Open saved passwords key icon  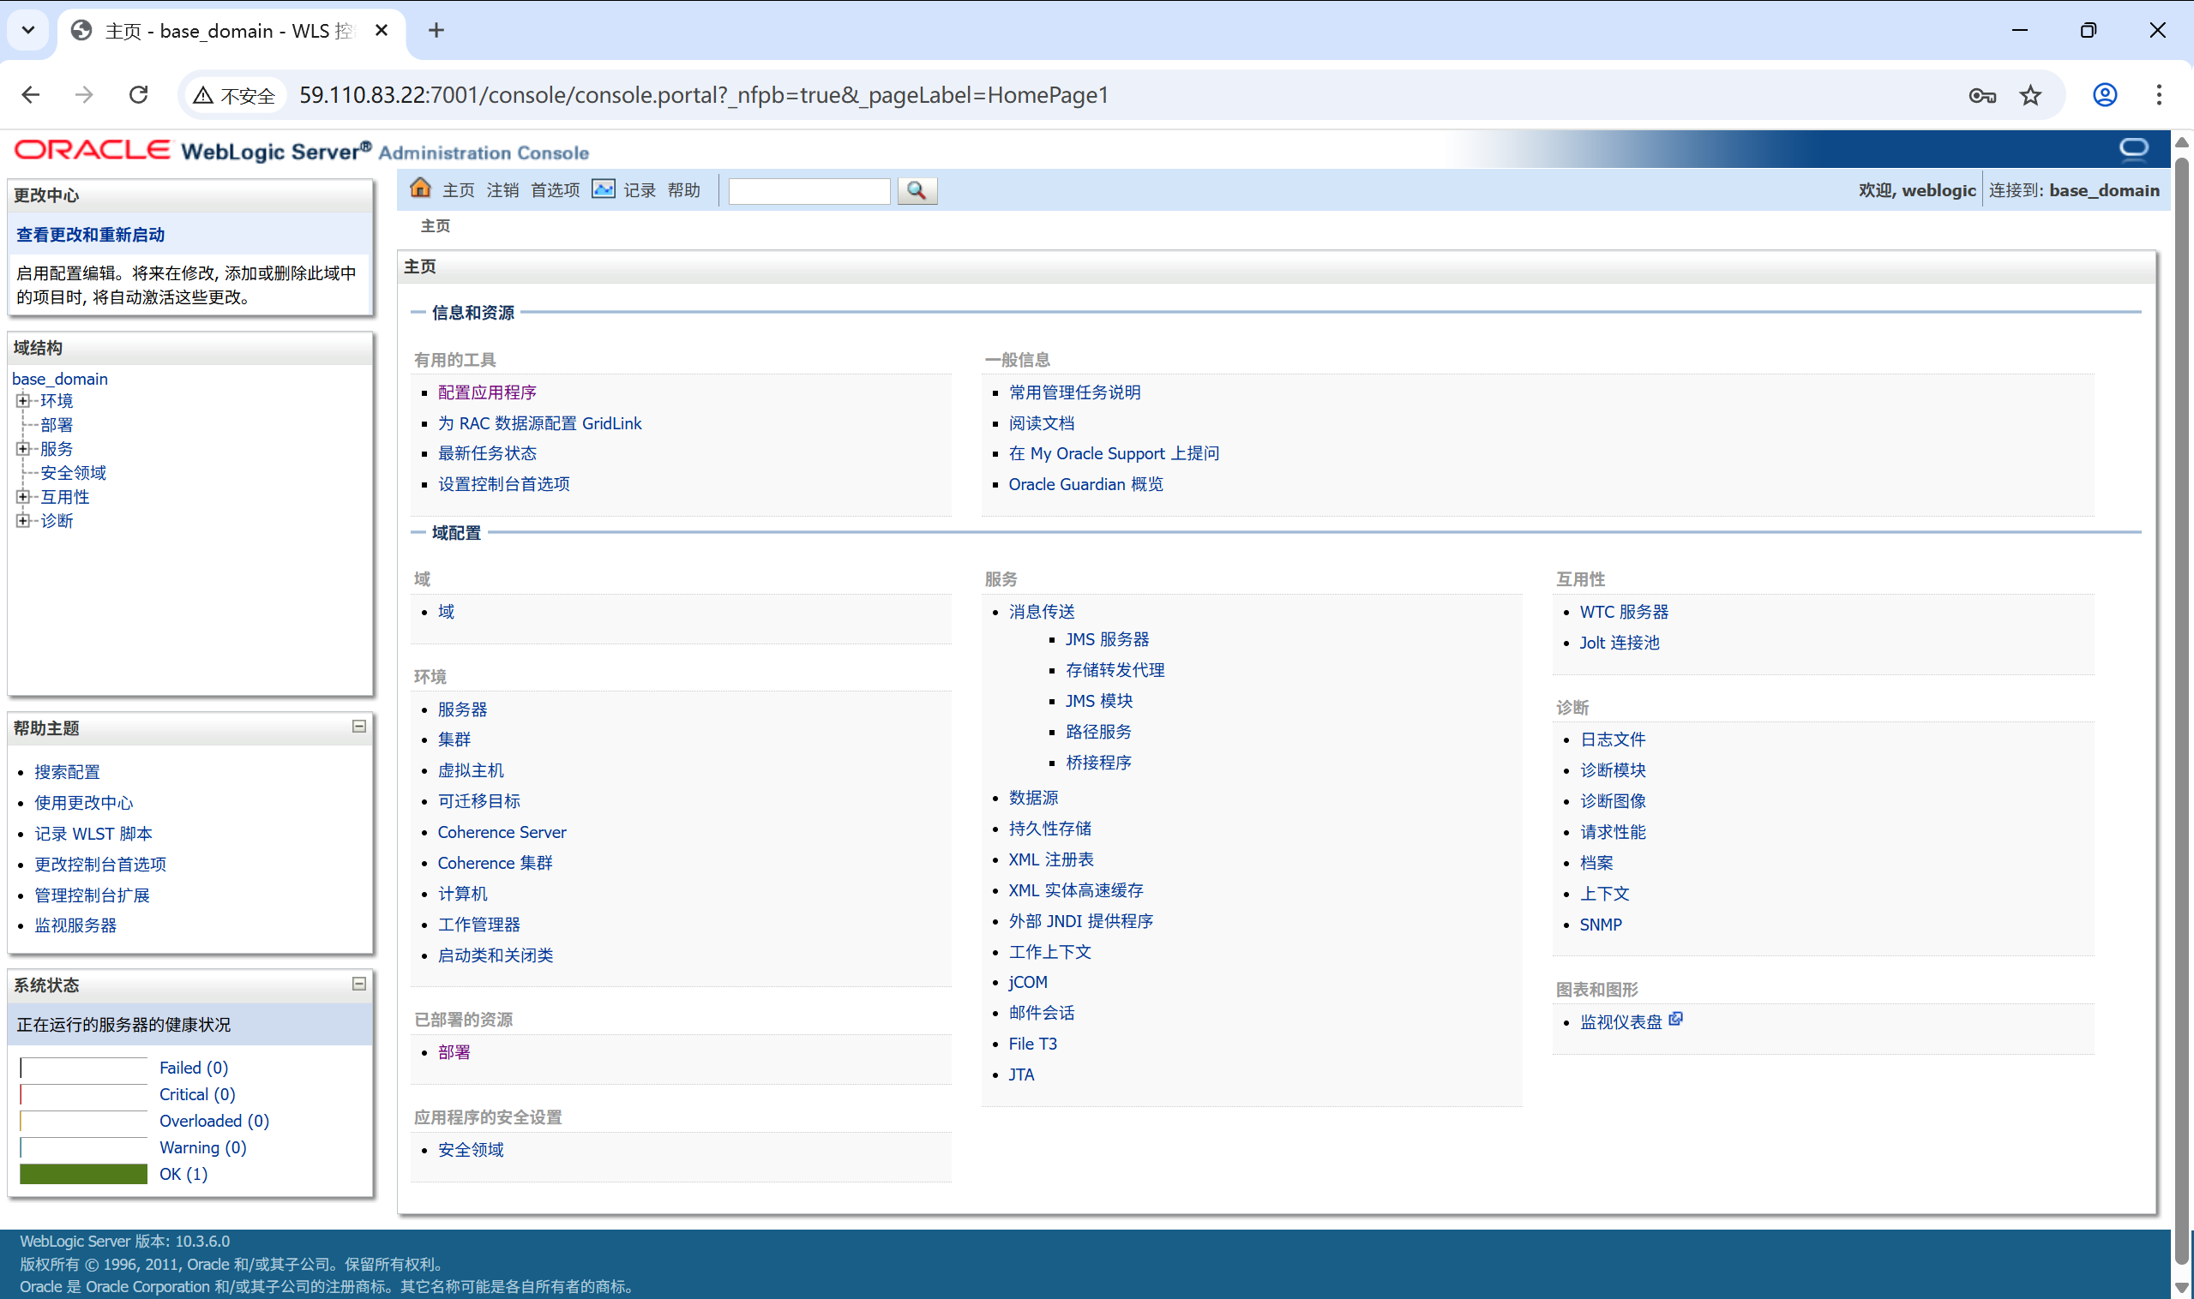1982,95
